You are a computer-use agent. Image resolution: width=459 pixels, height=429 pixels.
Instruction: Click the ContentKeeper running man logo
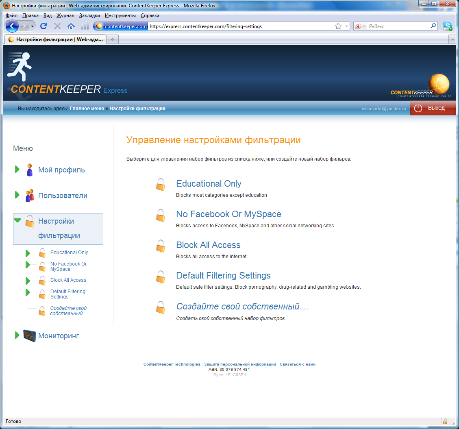20,66
